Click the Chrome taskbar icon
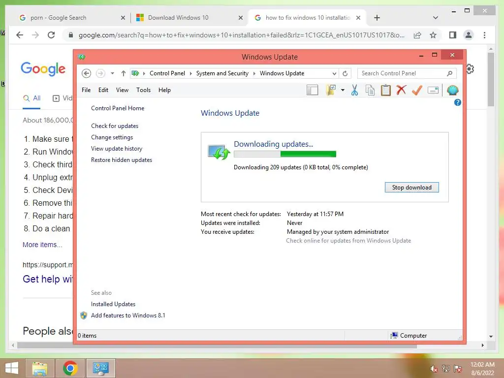 tap(70, 368)
